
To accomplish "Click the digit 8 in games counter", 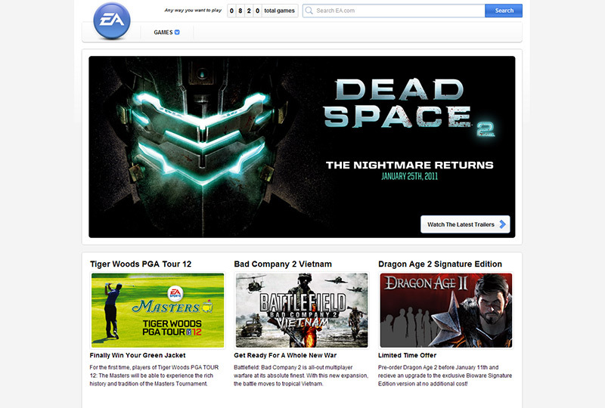I will coord(240,11).
